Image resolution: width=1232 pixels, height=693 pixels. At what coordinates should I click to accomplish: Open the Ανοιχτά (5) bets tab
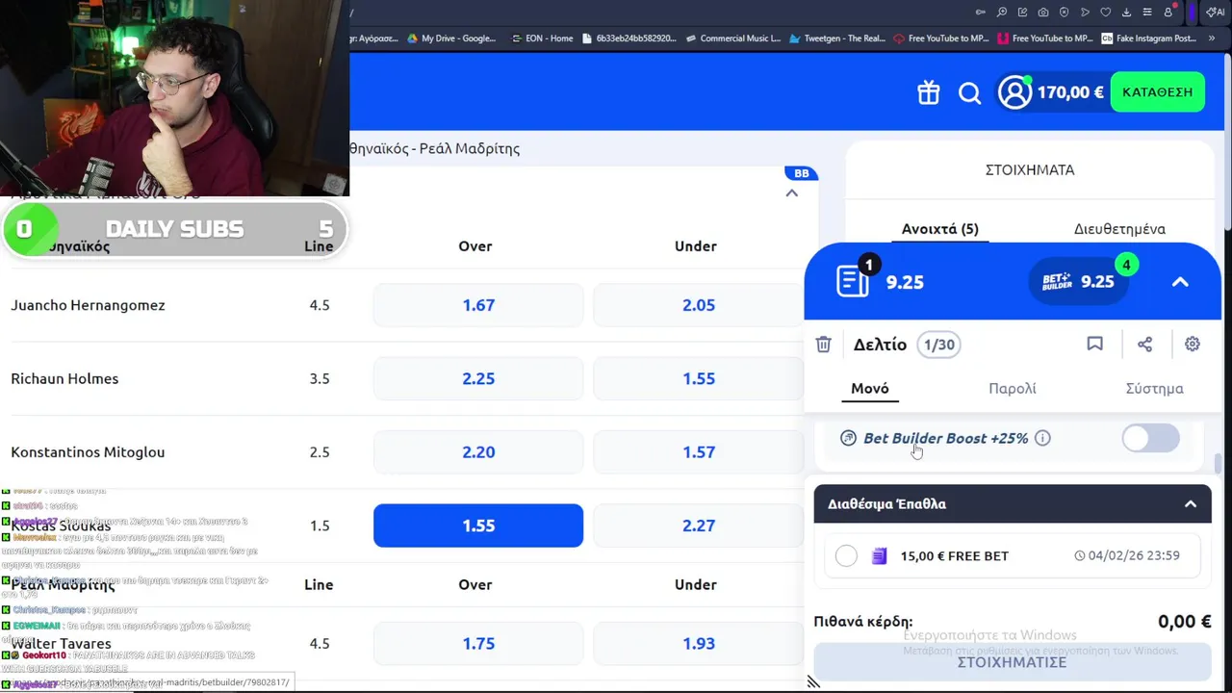[939, 229]
